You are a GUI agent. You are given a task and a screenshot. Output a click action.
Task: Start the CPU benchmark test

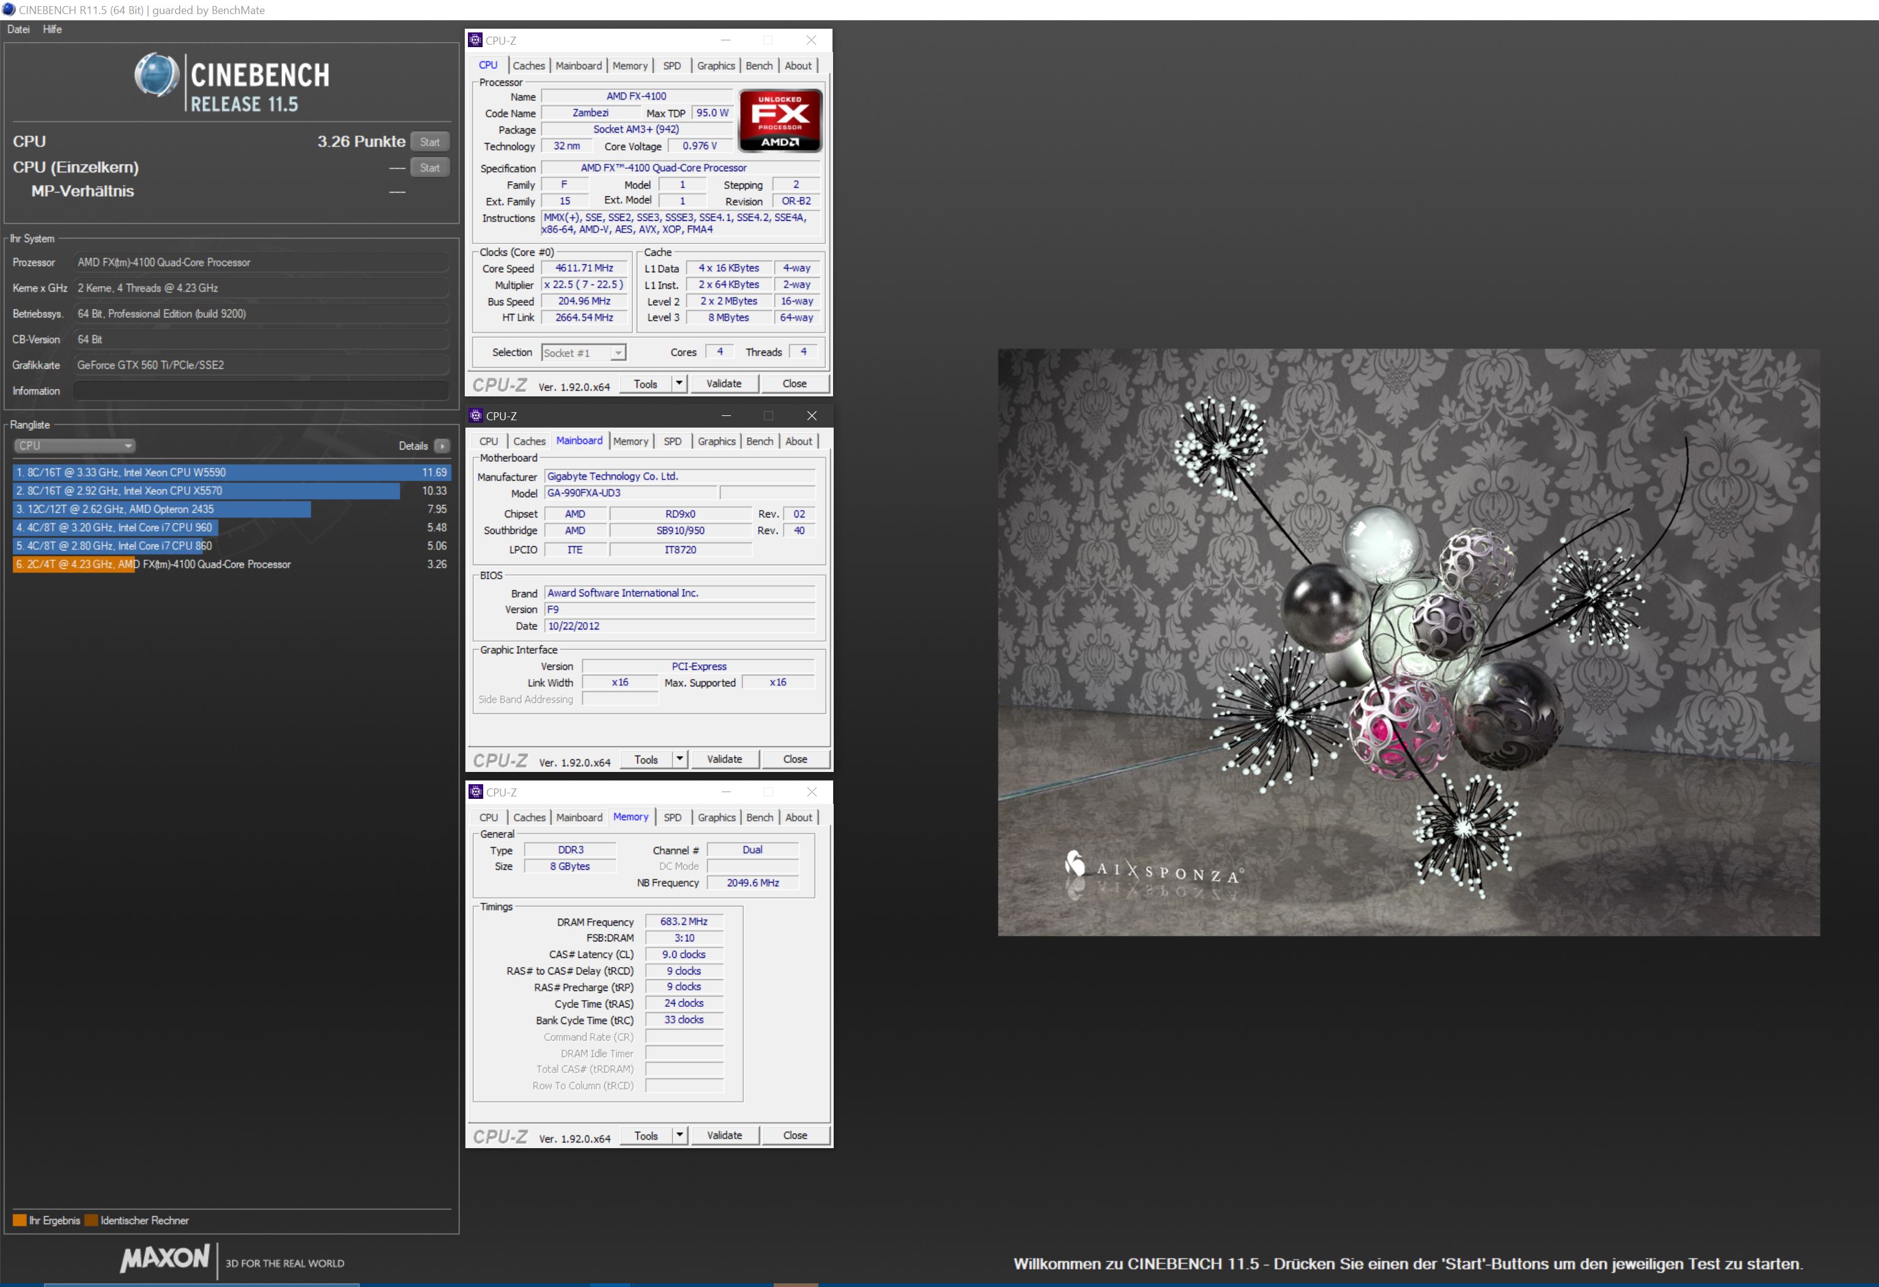430,143
